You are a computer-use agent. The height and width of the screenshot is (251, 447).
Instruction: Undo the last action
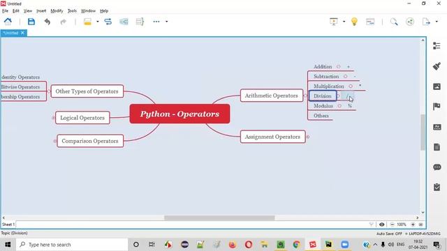pos(47,22)
